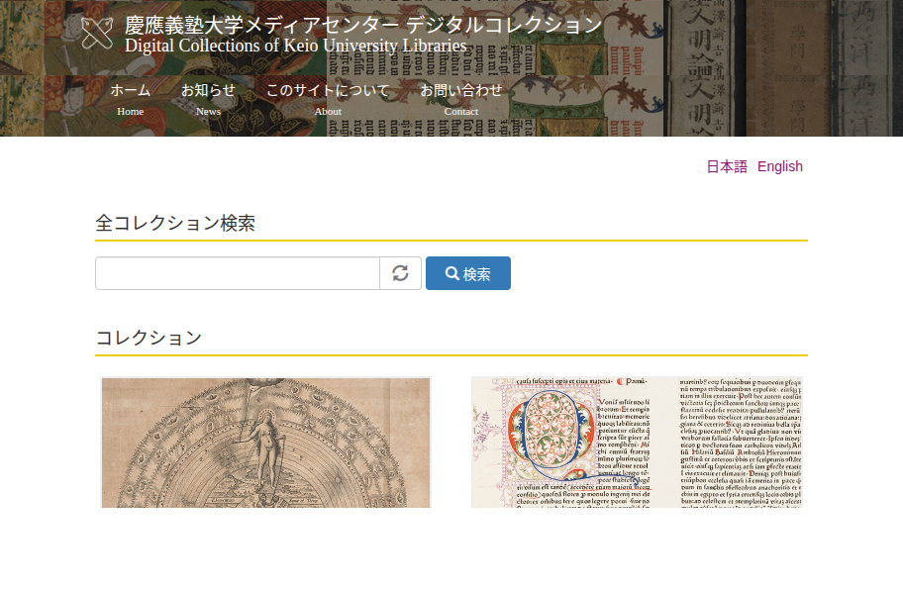The height and width of the screenshot is (594, 903).
Task: Click the small Contact label in navigation
Action: coord(460,111)
